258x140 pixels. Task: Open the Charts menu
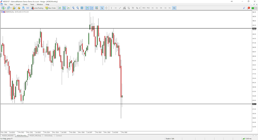25,4
